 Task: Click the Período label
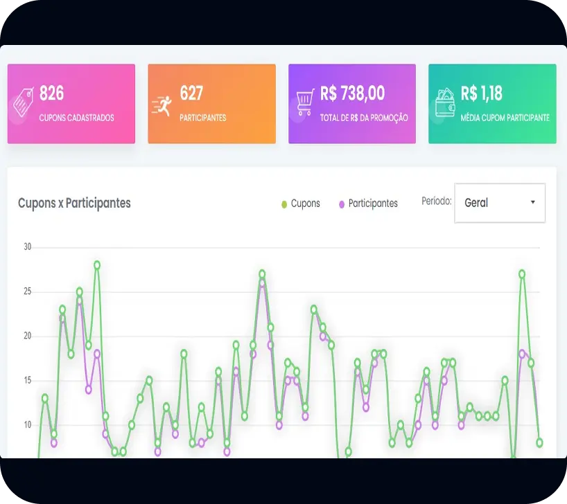437,201
